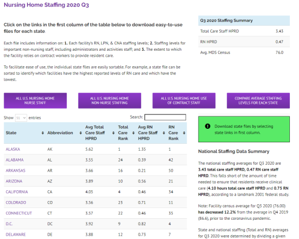Screen dimensions: 299x239
Task: Sort table by State column arrows
Action: pos(43,133)
